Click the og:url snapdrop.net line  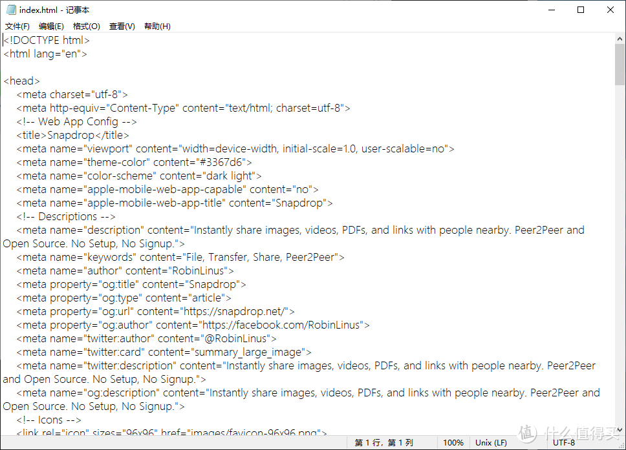coord(155,311)
